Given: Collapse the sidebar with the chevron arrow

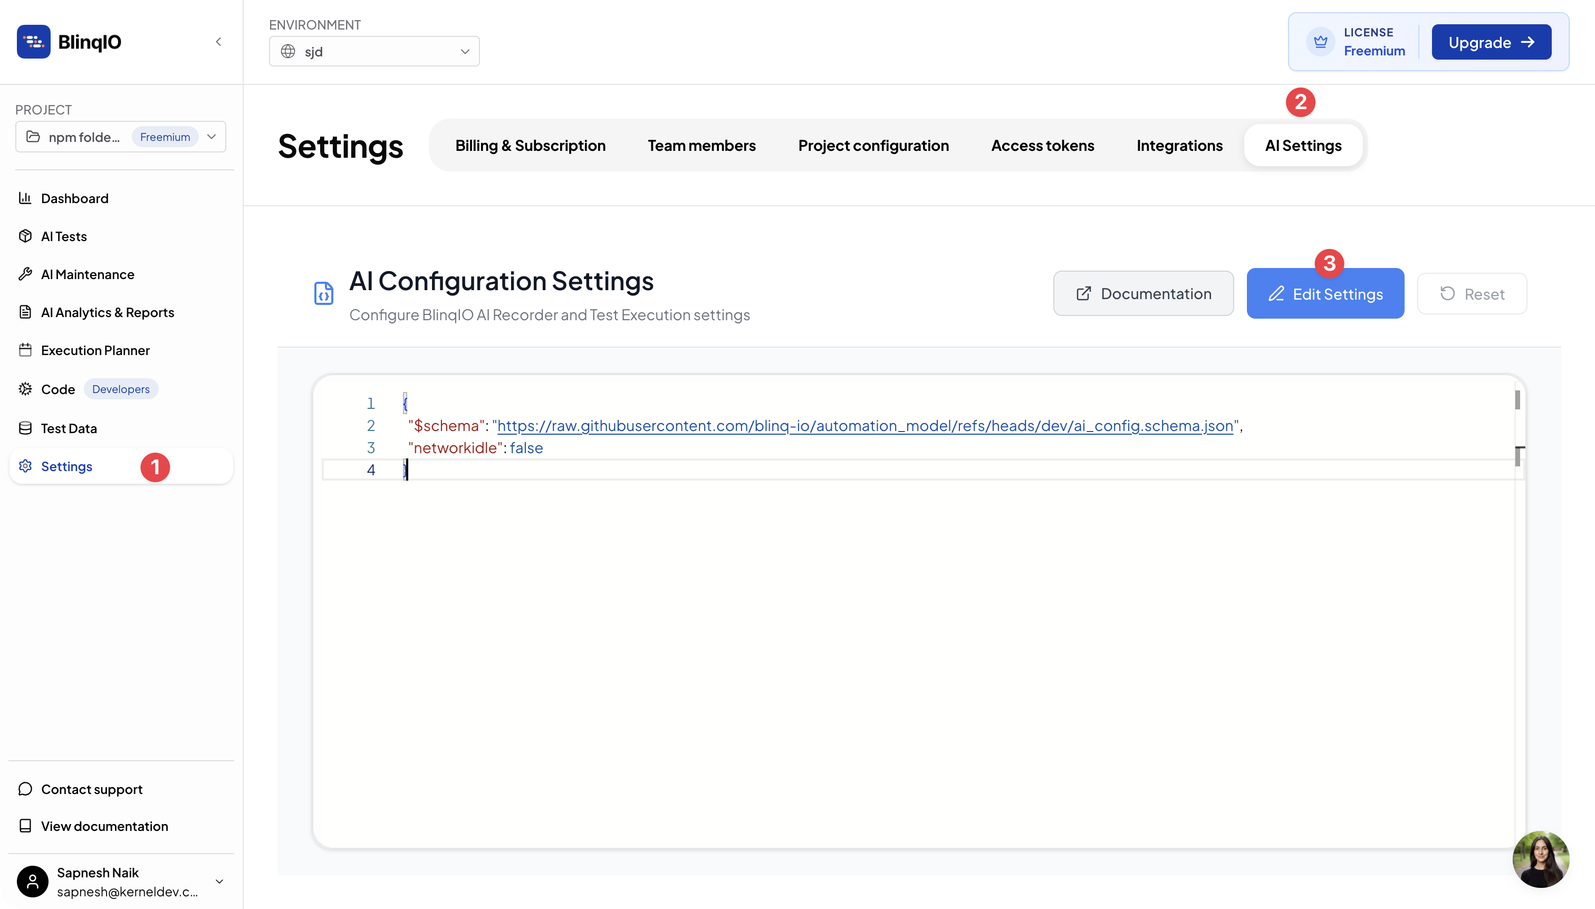Looking at the screenshot, I should point(218,42).
